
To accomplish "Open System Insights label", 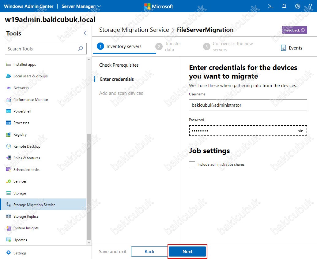I will point(26,228).
